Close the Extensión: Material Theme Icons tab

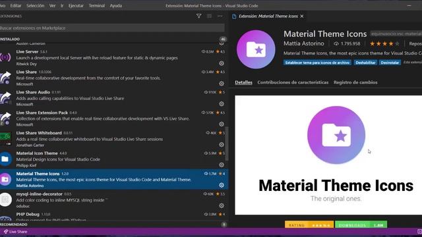[302, 16]
